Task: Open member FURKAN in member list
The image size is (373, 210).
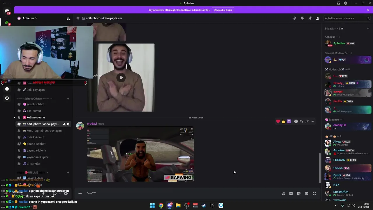Action: pyautogui.click(x=348, y=160)
